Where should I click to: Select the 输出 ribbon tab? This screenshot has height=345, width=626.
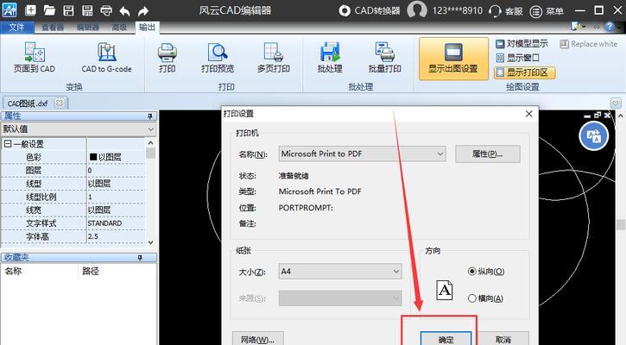[147, 27]
